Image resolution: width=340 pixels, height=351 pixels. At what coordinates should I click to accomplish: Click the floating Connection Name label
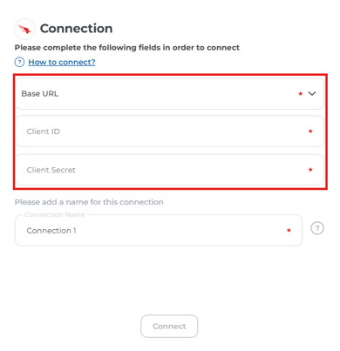tap(55, 214)
